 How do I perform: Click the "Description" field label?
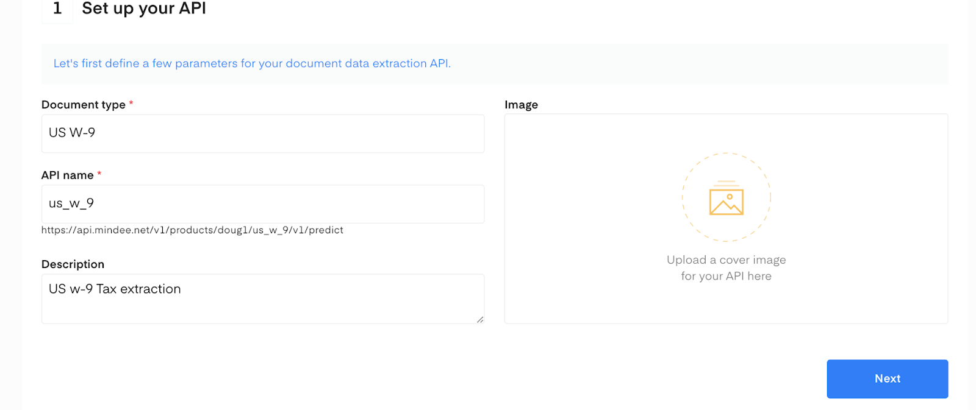pos(73,264)
